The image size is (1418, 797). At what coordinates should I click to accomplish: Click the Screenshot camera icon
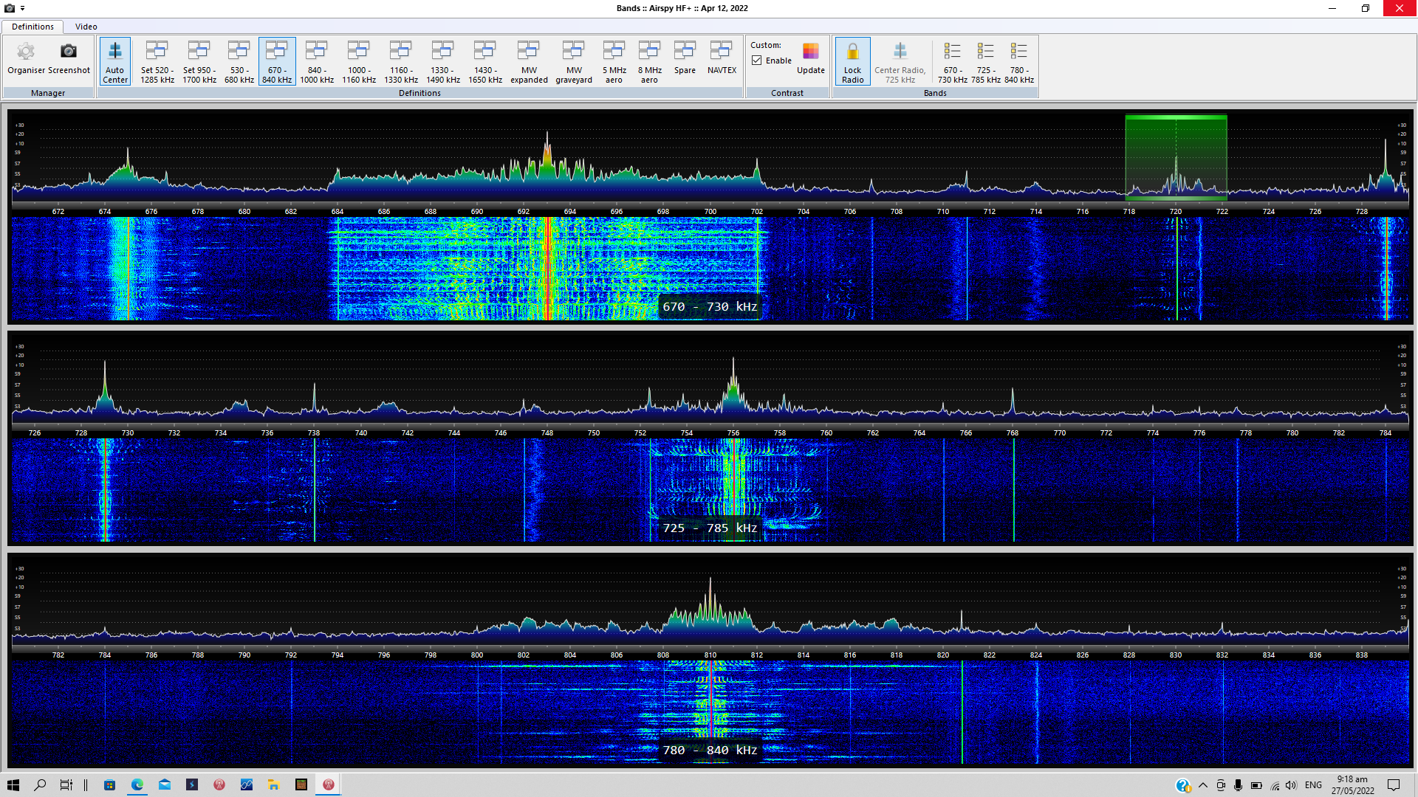coord(69,52)
